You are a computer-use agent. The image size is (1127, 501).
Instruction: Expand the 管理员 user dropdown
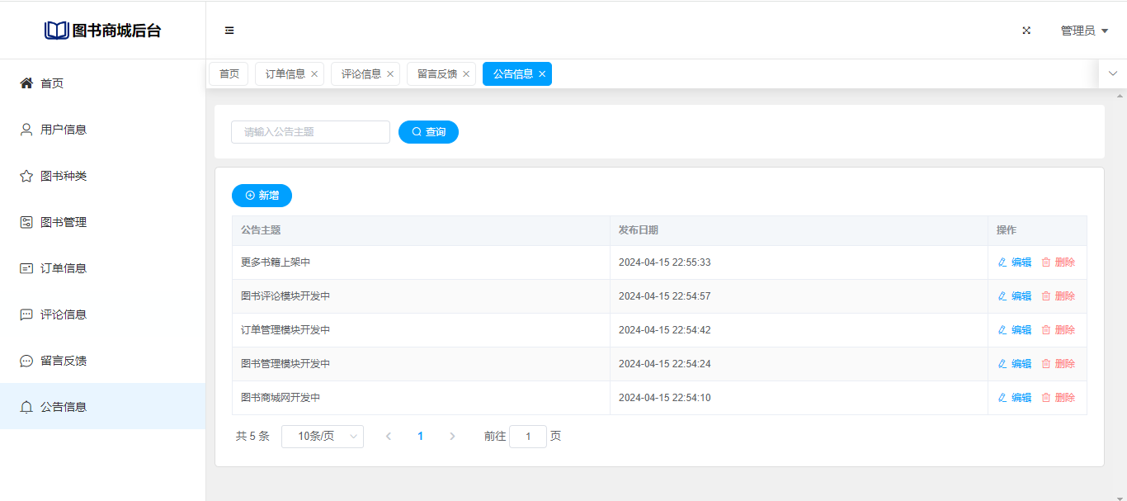click(x=1083, y=31)
